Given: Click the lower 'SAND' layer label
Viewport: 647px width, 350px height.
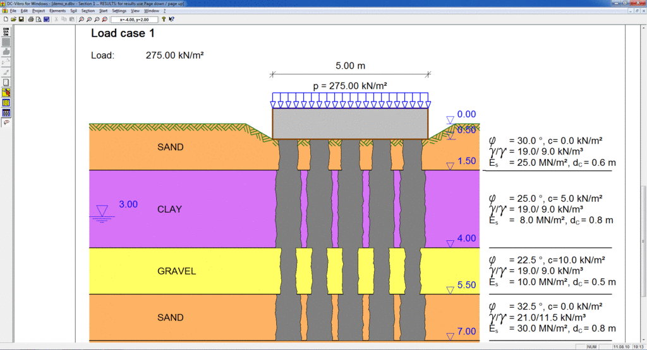Looking at the screenshot, I should tap(171, 317).
